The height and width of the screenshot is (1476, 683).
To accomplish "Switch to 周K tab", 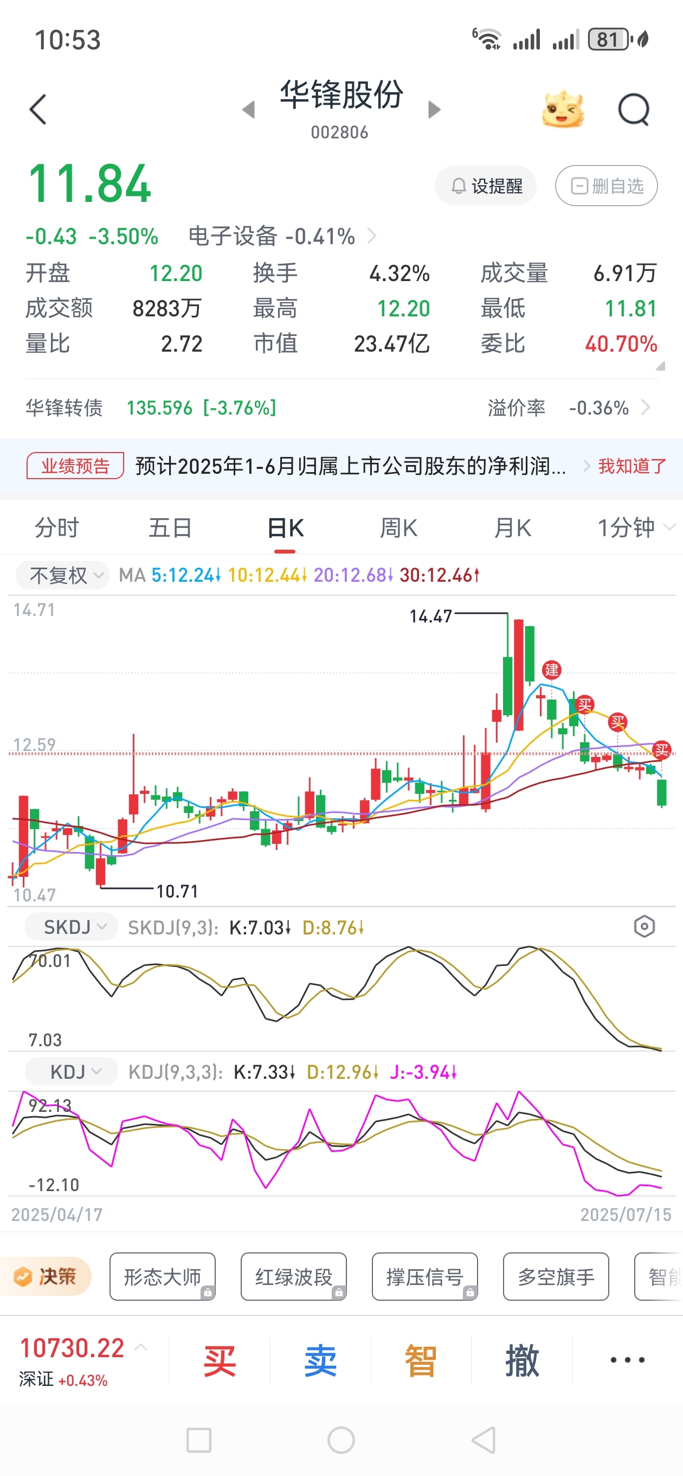I will pos(398,527).
